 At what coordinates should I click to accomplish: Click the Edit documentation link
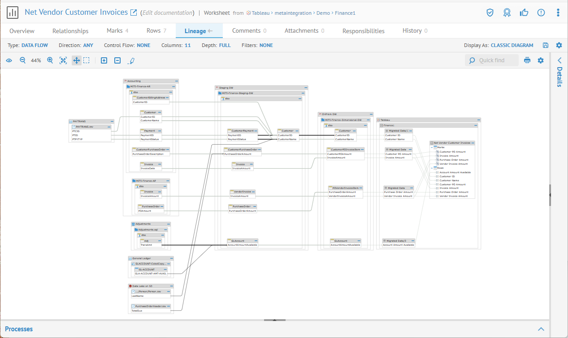(168, 13)
